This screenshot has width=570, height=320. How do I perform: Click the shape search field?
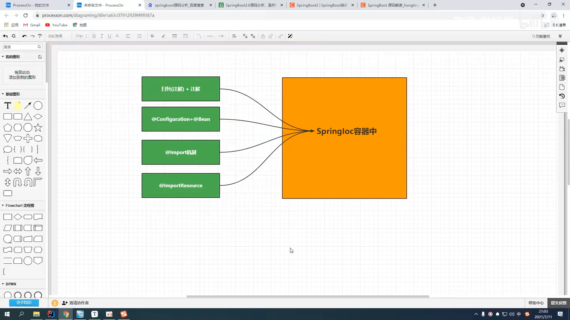click(x=23, y=47)
